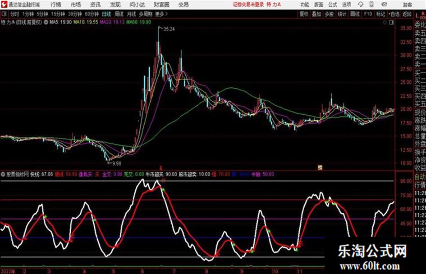Click the L icon above order book
Screen dimensions: 426x274
click(417, 16)
